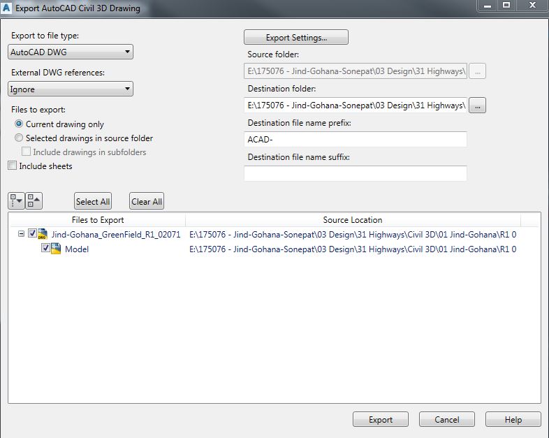Click the Destination folder path field

(356, 105)
